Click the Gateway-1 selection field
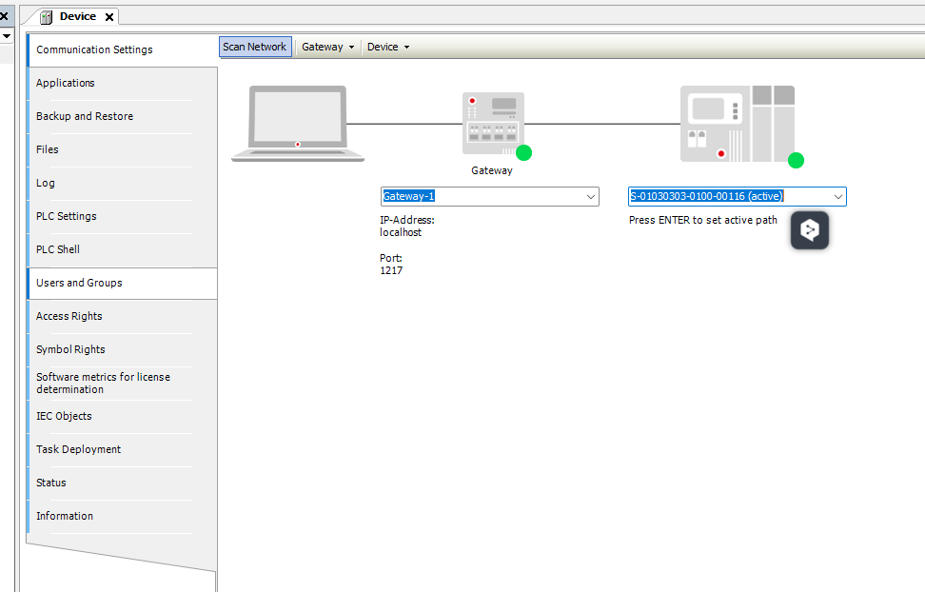 (490, 197)
